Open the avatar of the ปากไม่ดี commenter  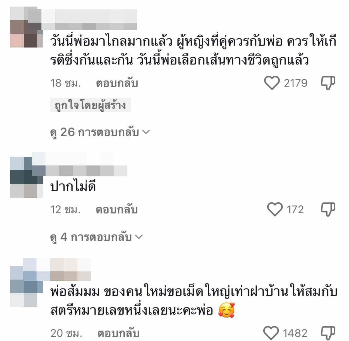tap(26, 177)
